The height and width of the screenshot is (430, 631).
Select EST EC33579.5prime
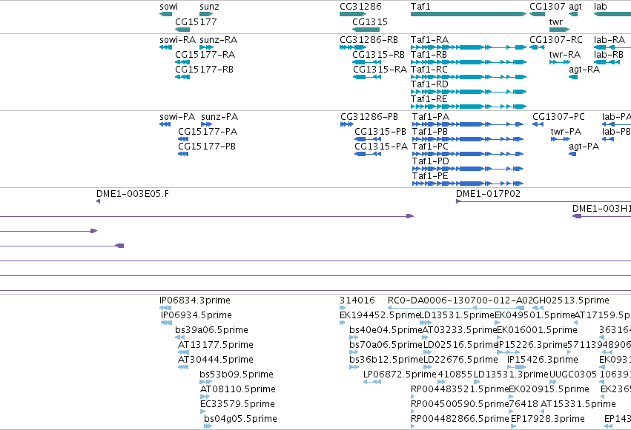[x=237, y=404]
